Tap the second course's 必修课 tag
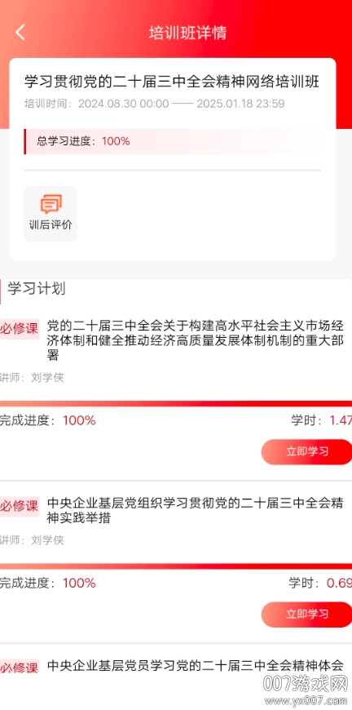This screenshot has height=710, width=352. point(20,506)
